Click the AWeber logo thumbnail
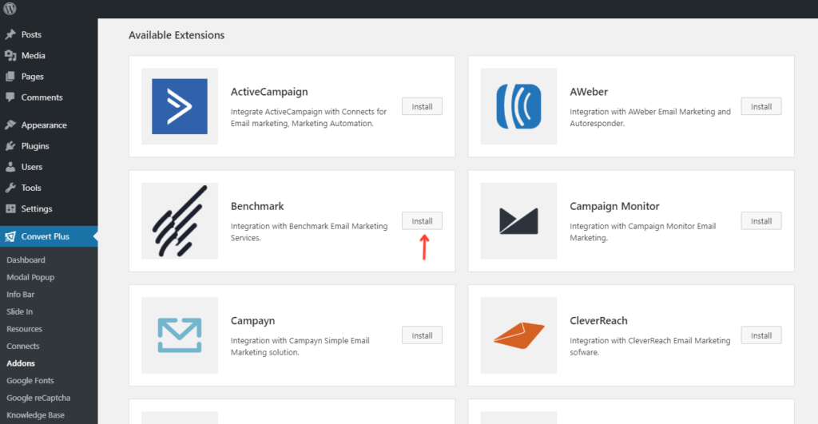 tap(518, 106)
